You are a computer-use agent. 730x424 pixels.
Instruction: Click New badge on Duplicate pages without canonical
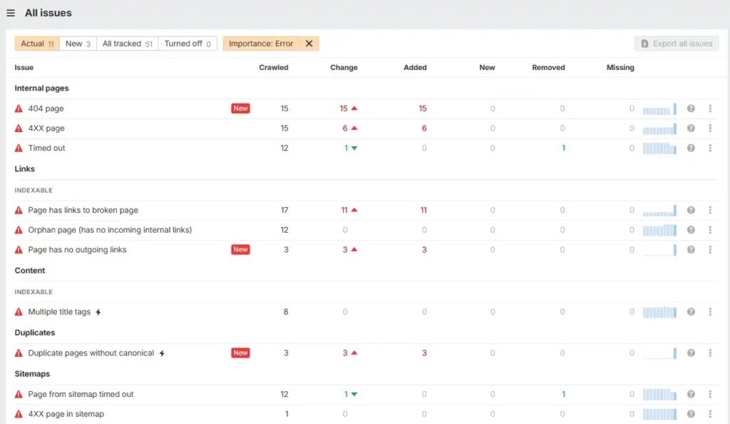(240, 353)
